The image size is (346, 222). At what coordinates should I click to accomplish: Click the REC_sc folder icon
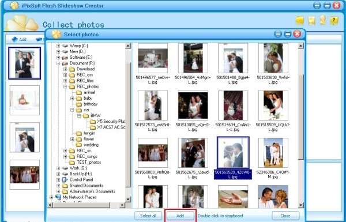click(x=72, y=150)
